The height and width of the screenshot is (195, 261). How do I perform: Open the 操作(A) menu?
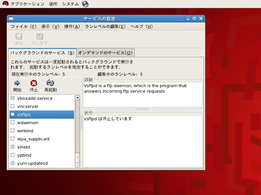point(72,27)
